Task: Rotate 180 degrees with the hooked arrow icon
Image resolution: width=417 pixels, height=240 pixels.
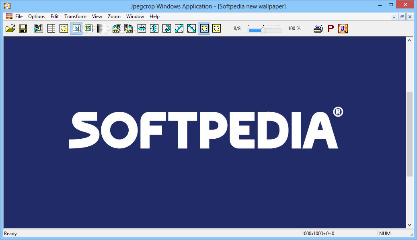Action: pos(167,29)
